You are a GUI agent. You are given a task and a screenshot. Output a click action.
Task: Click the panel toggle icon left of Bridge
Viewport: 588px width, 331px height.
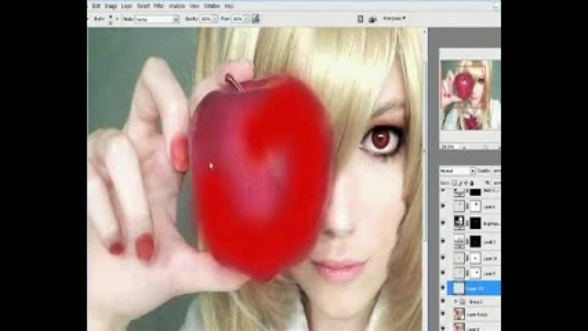[x=360, y=19]
